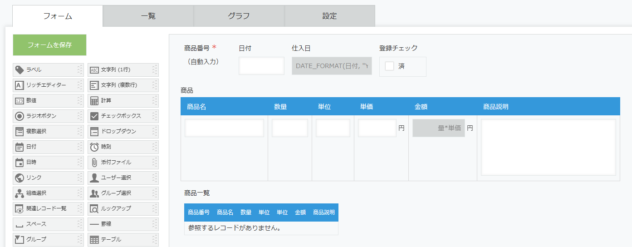
Task: Select the 日付 calendar icon in palette
Action: tap(20, 147)
